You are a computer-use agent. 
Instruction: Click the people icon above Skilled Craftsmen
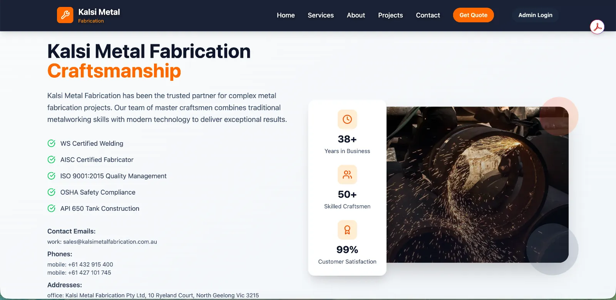[x=347, y=175]
